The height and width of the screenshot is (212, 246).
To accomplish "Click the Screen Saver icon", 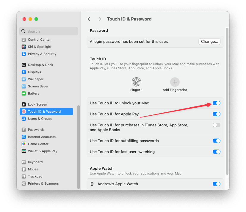I will click(x=24, y=86).
